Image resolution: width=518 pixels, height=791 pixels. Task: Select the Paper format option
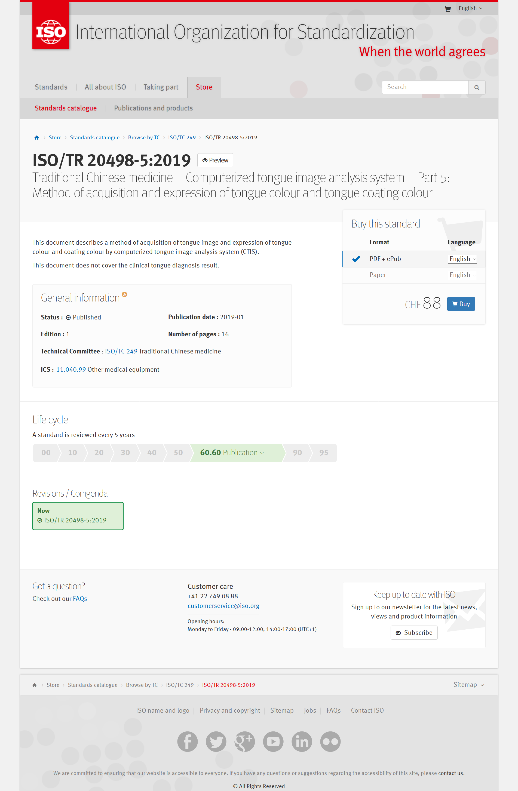pyautogui.click(x=378, y=275)
